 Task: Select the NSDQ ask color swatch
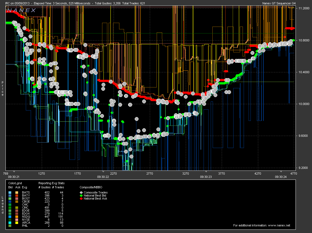pyautogui.click(x=17, y=217)
